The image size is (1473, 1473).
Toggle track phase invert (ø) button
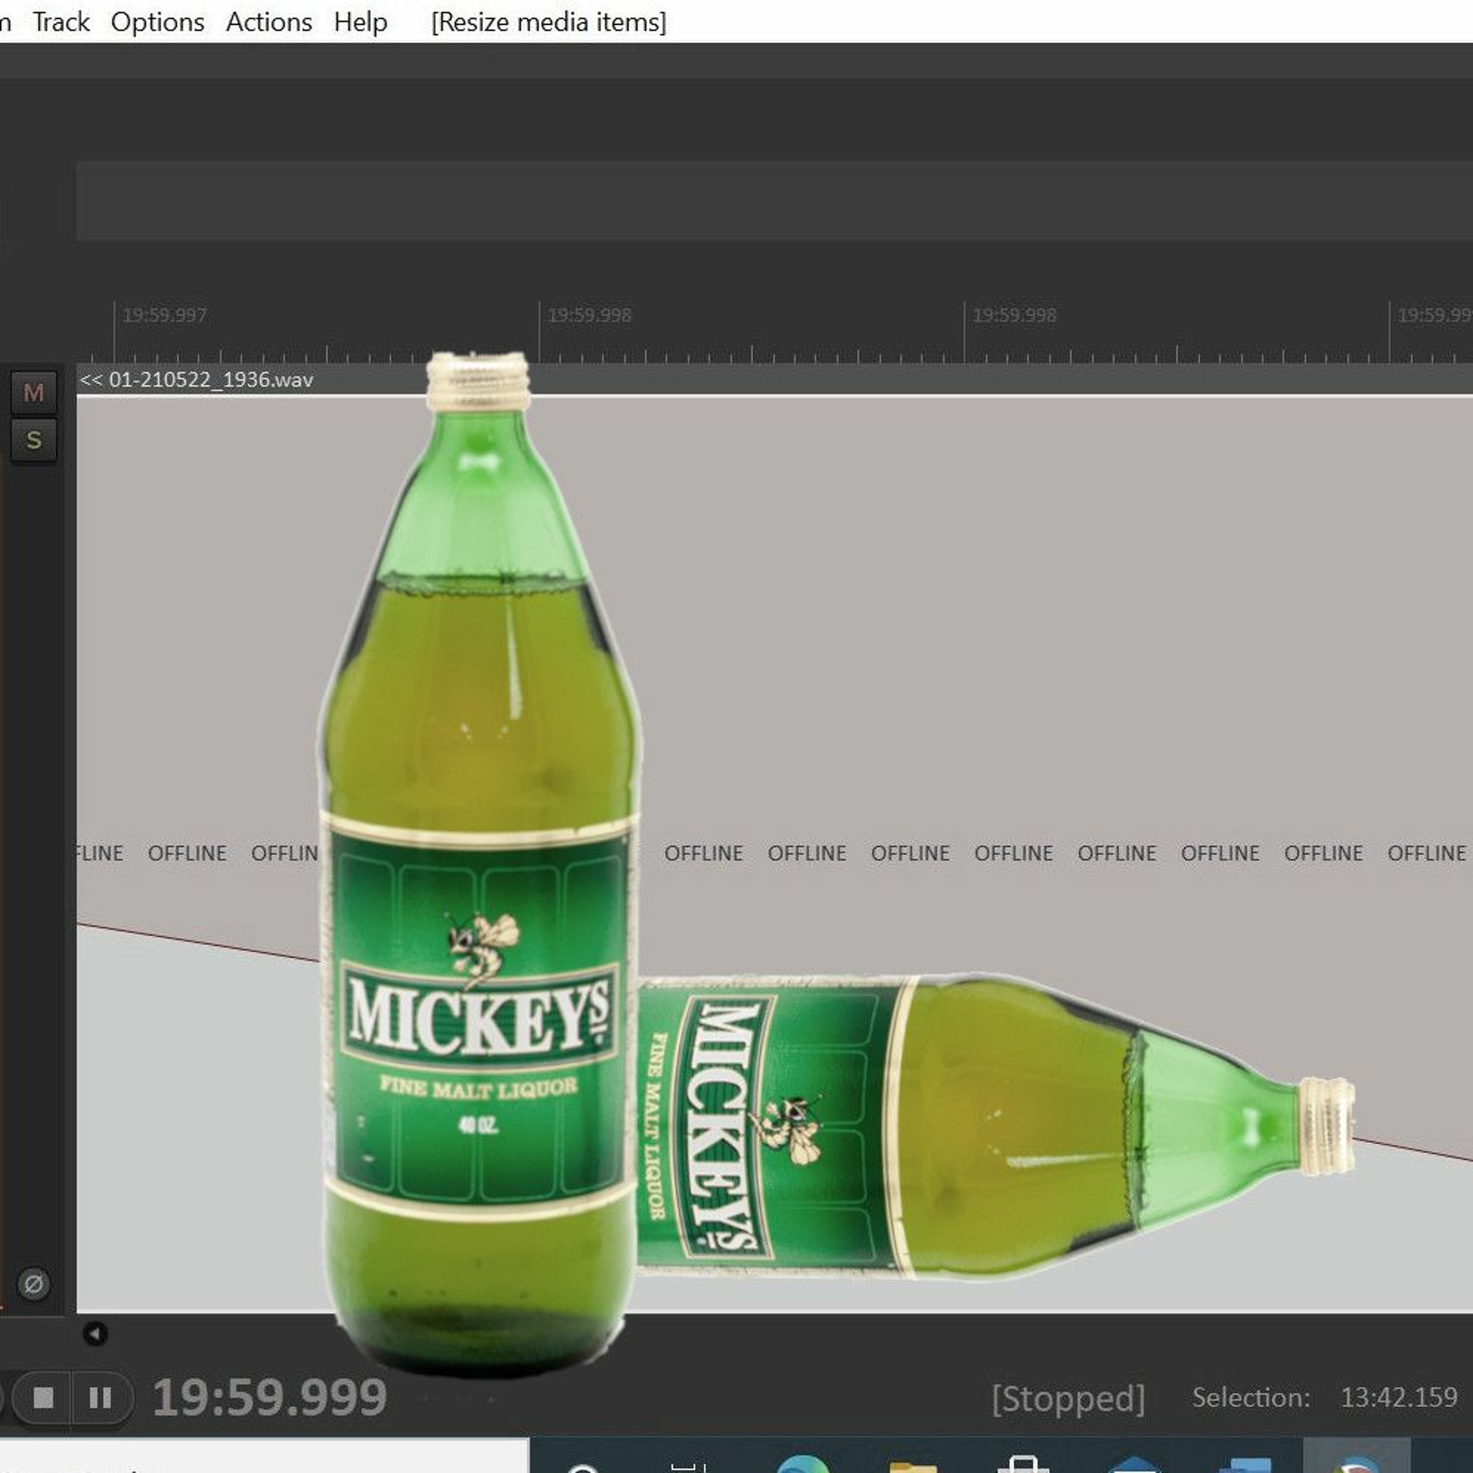[33, 1284]
